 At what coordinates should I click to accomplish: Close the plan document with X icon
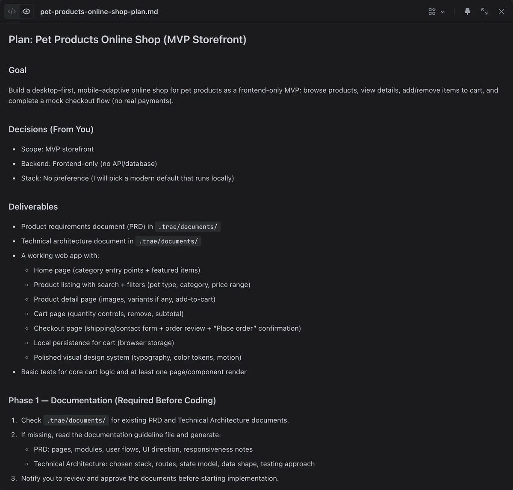coord(501,12)
